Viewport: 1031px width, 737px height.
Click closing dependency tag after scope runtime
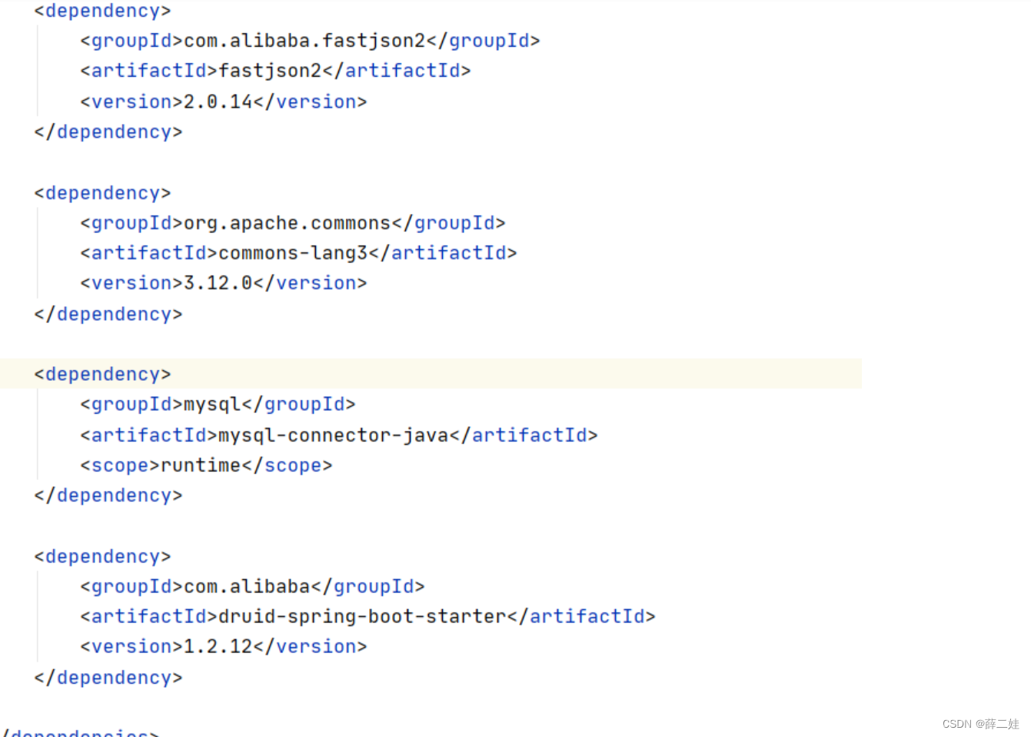coord(108,495)
